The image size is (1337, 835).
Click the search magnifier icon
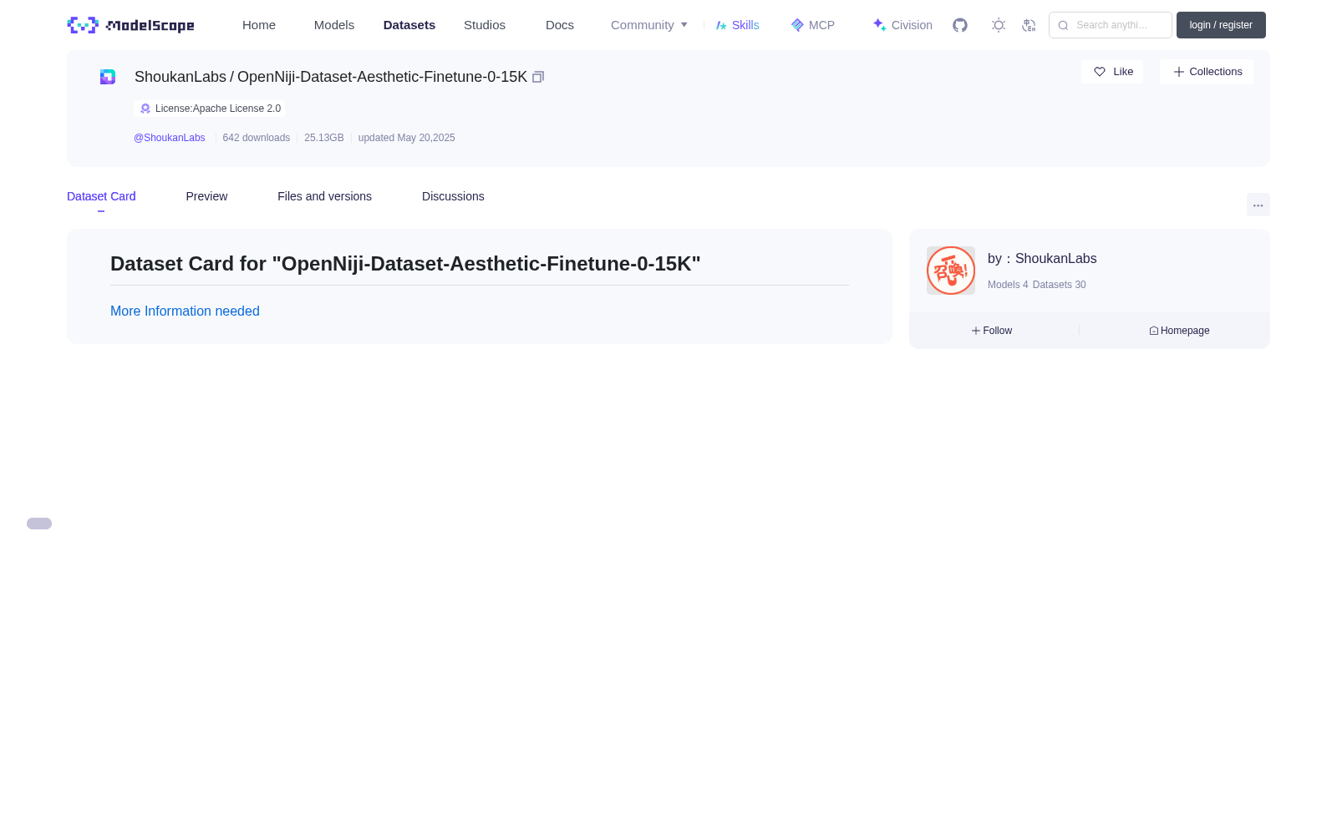tap(1063, 25)
